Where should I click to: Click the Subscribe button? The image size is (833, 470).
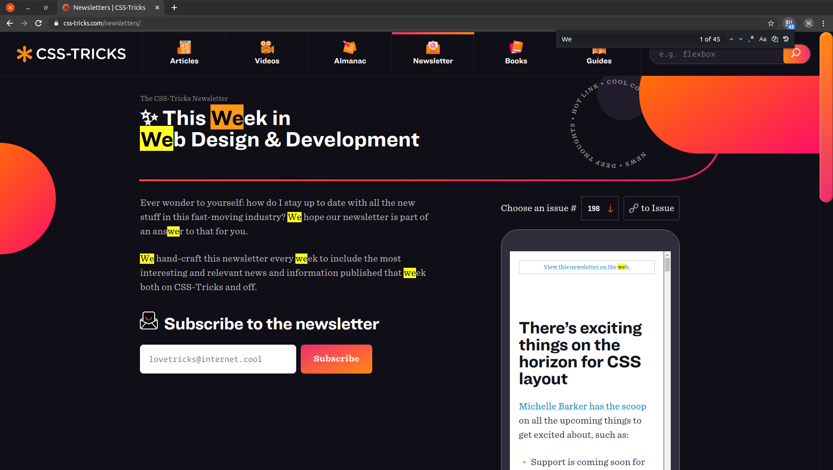337,359
